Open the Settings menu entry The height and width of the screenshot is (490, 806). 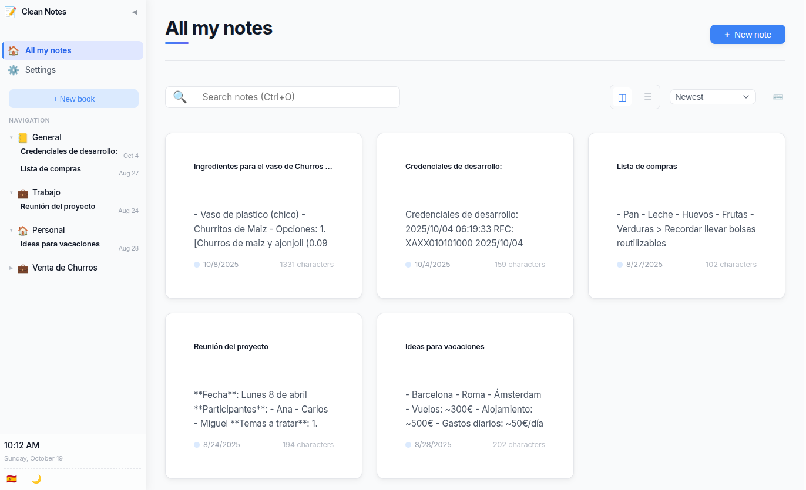tap(41, 70)
